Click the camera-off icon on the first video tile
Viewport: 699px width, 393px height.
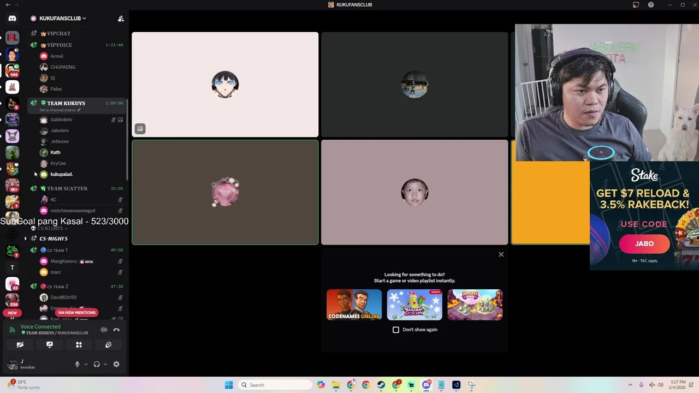(140, 129)
